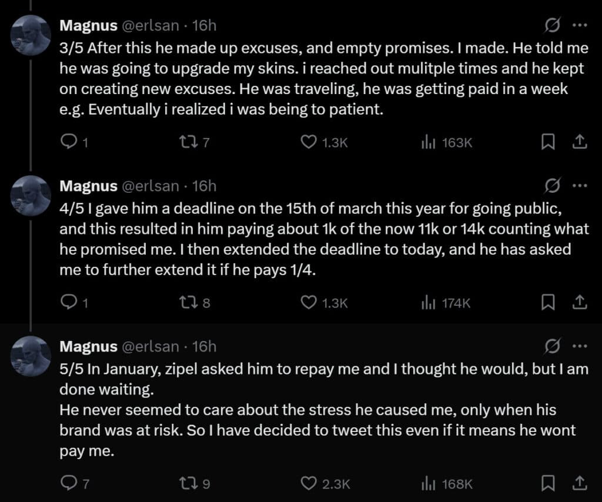Open more options on the 3/5 tweet
The height and width of the screenshot is (502, 602).
tap(580, 25)
